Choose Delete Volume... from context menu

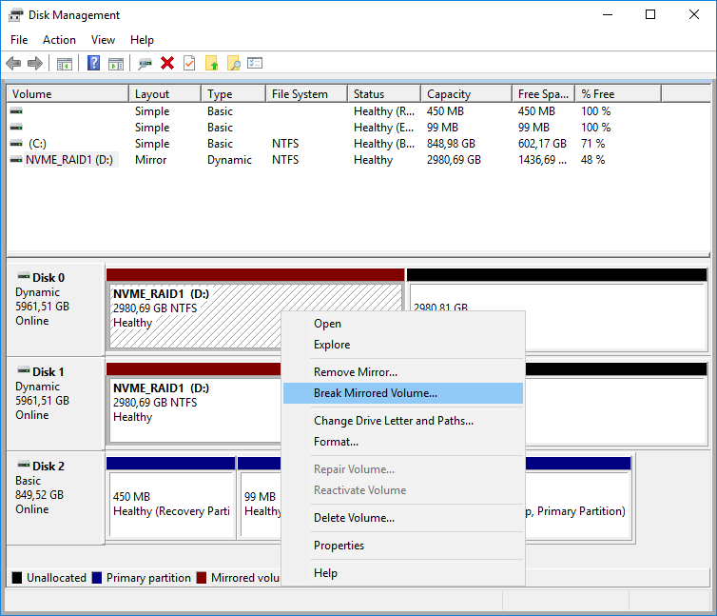click(403, 518)
